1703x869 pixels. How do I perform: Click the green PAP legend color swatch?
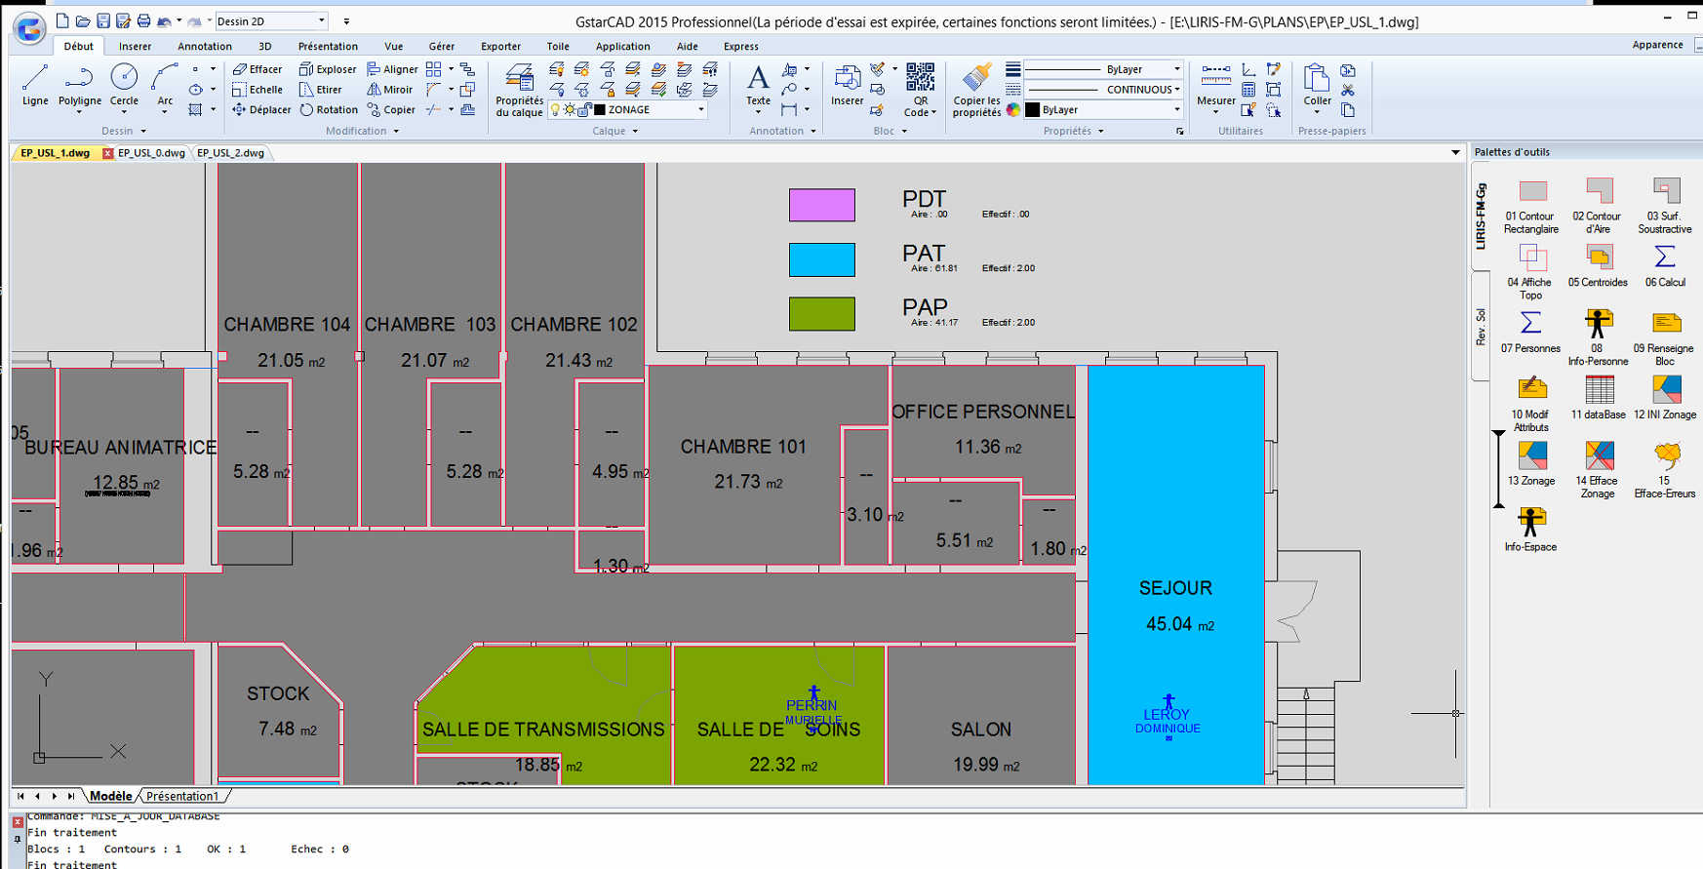click(x=821, y=314)
